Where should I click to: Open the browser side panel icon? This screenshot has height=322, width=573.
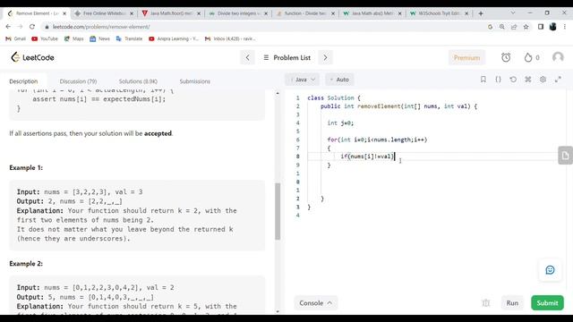[x=541, y=27]
